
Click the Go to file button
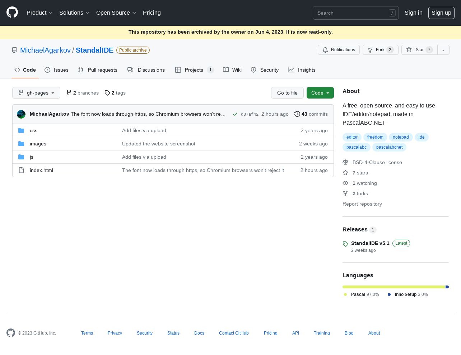[287, 93]
